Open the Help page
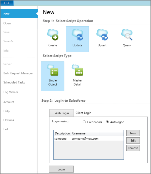 tap(7, 111)
